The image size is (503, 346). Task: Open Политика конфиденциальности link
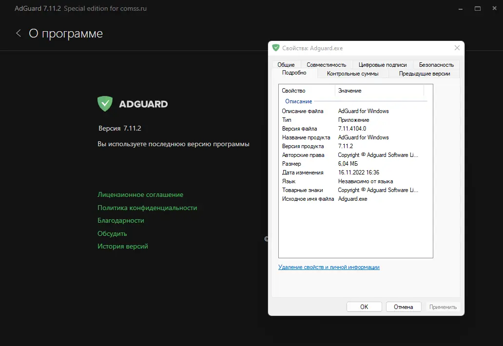pyautogui.click(x=147, y=208)
